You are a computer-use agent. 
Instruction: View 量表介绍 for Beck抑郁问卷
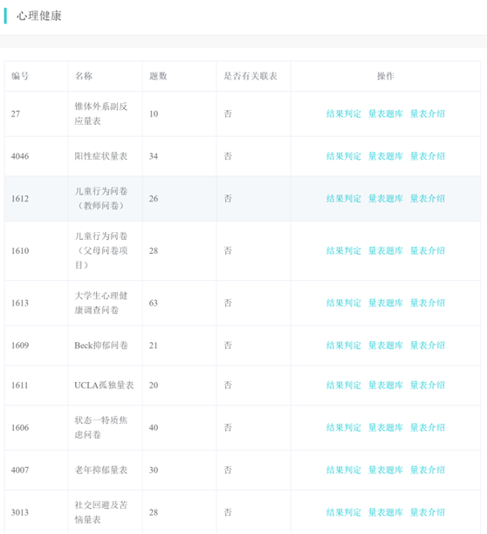428,346
